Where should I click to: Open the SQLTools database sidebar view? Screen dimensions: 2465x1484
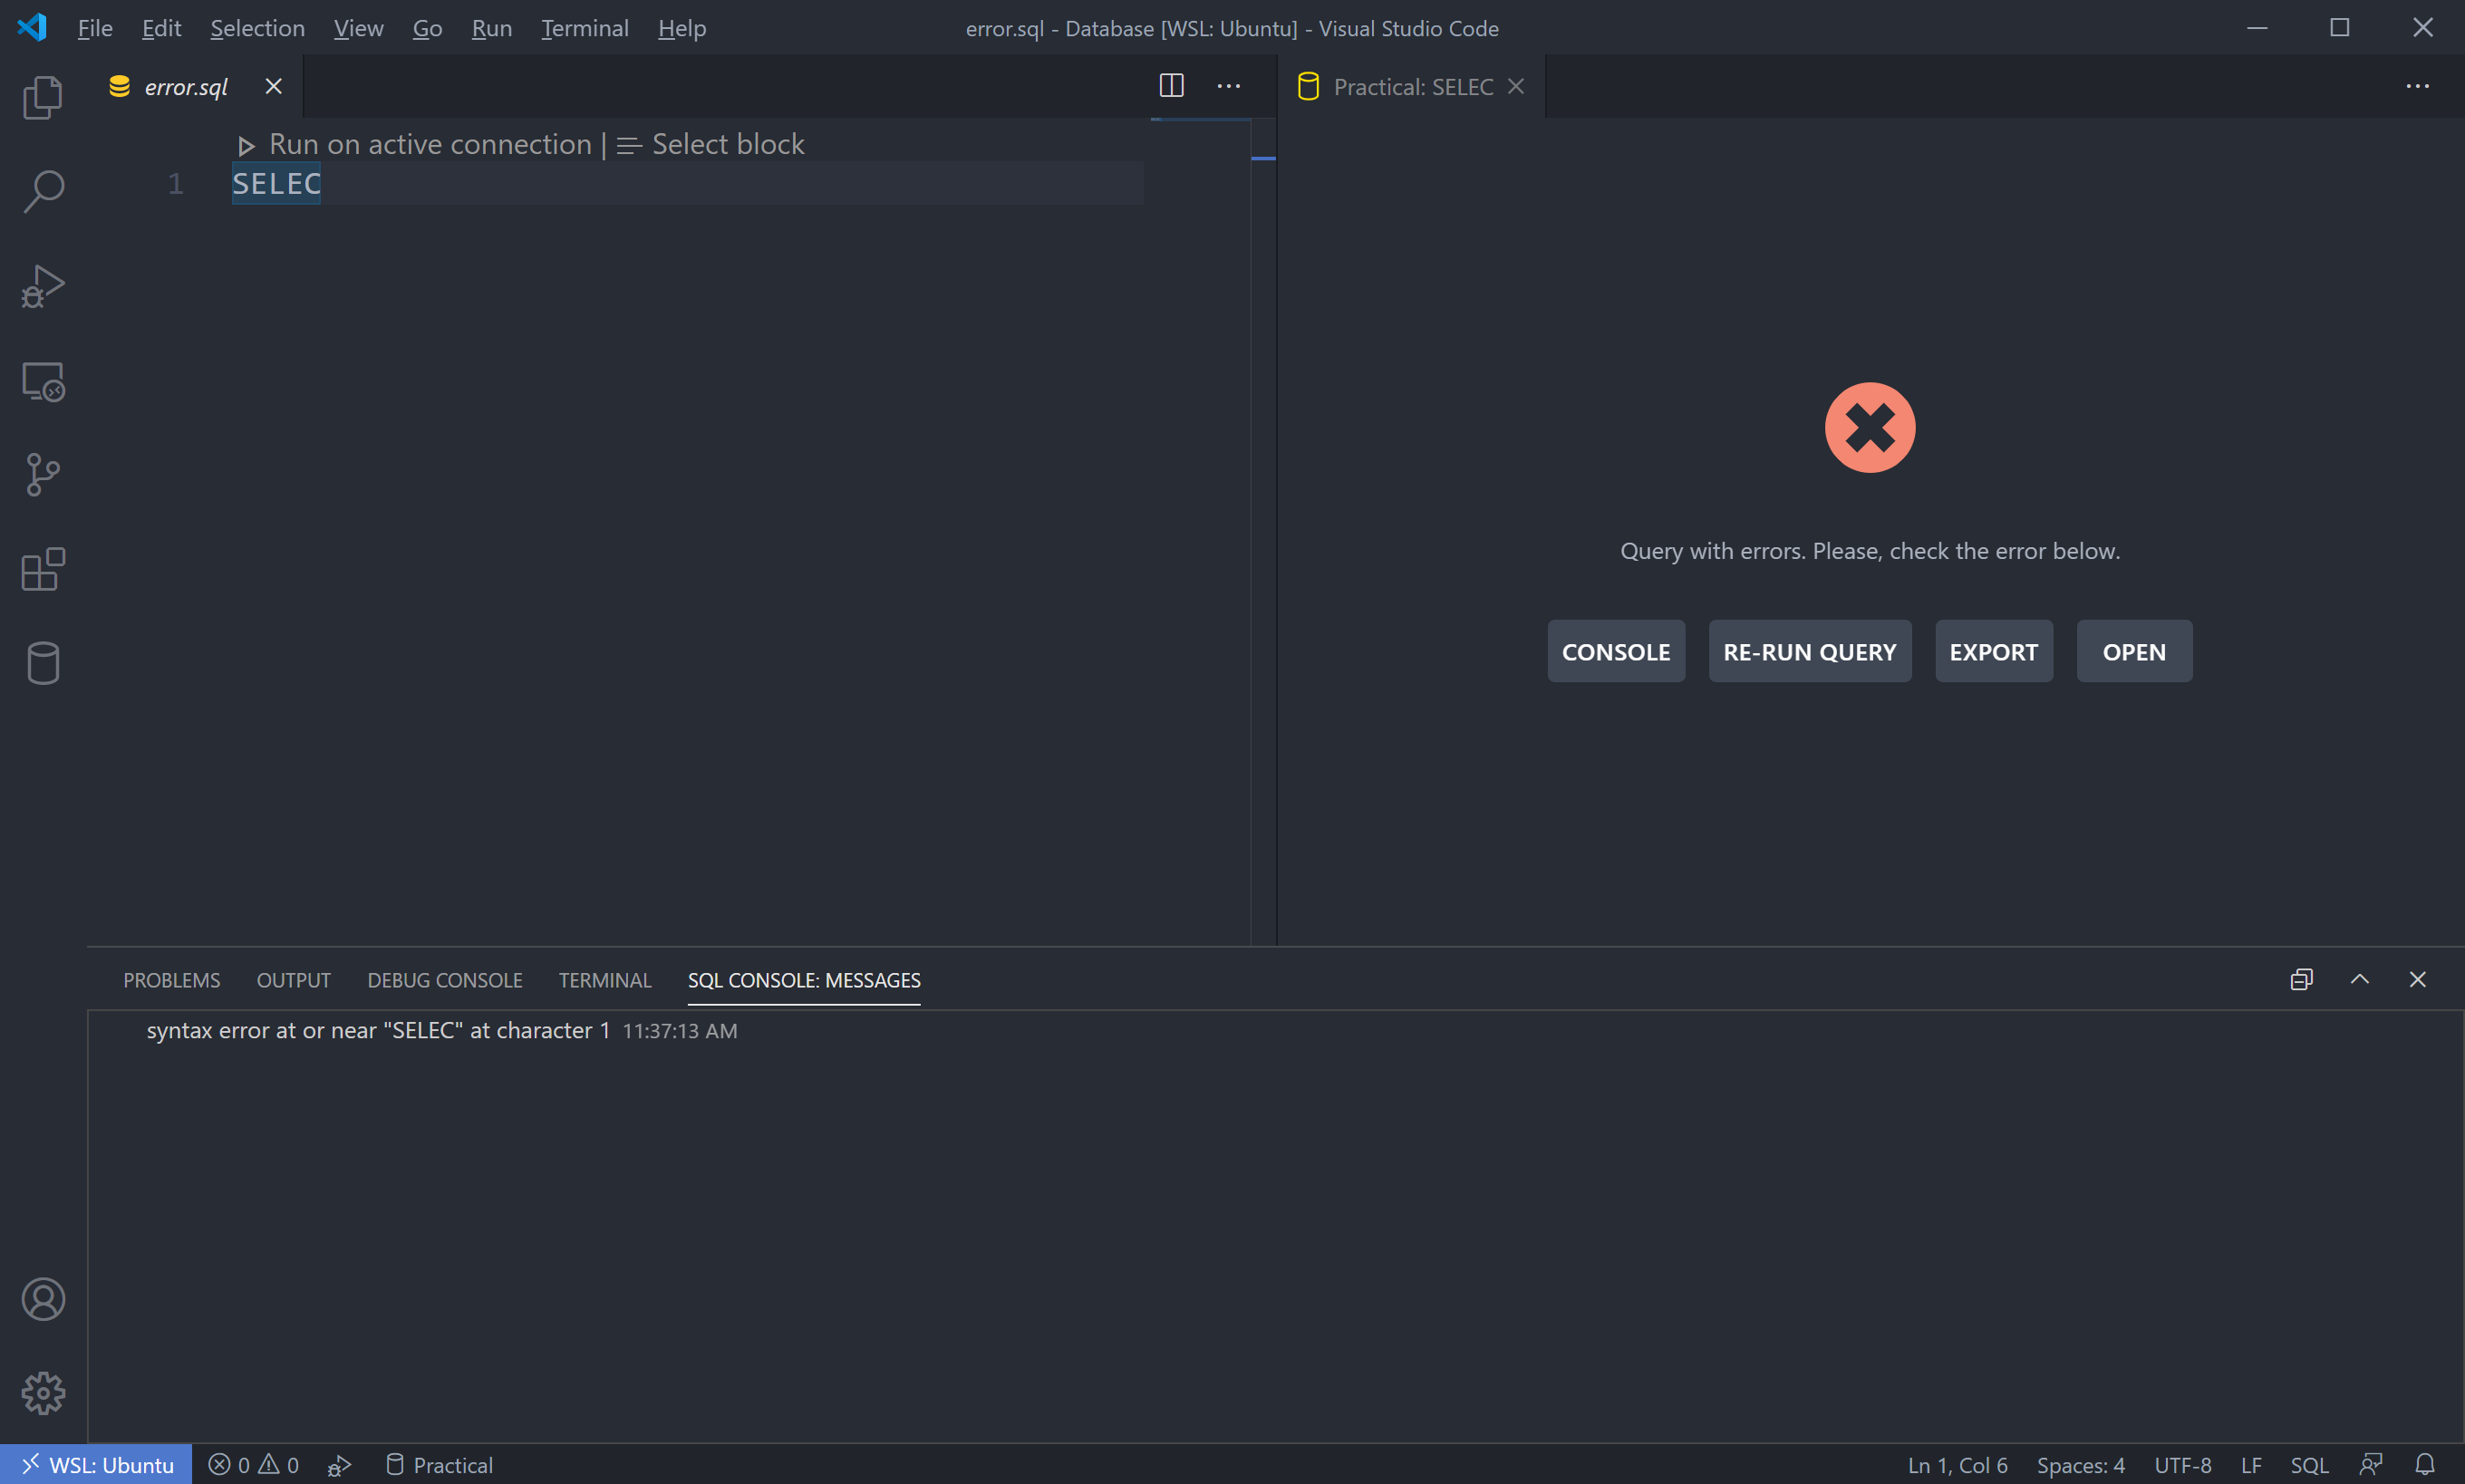click(x=42, y=661)
